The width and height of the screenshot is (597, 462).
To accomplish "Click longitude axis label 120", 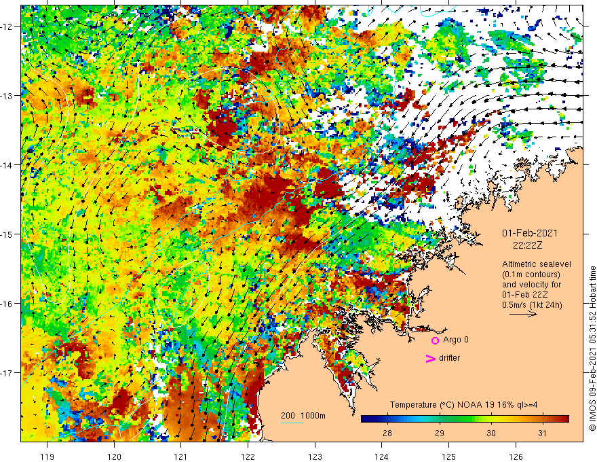I will coord(114,457).
